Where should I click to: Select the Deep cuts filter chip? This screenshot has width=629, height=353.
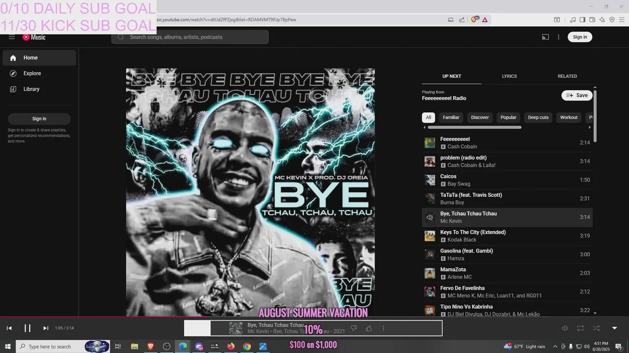(538, 118)
